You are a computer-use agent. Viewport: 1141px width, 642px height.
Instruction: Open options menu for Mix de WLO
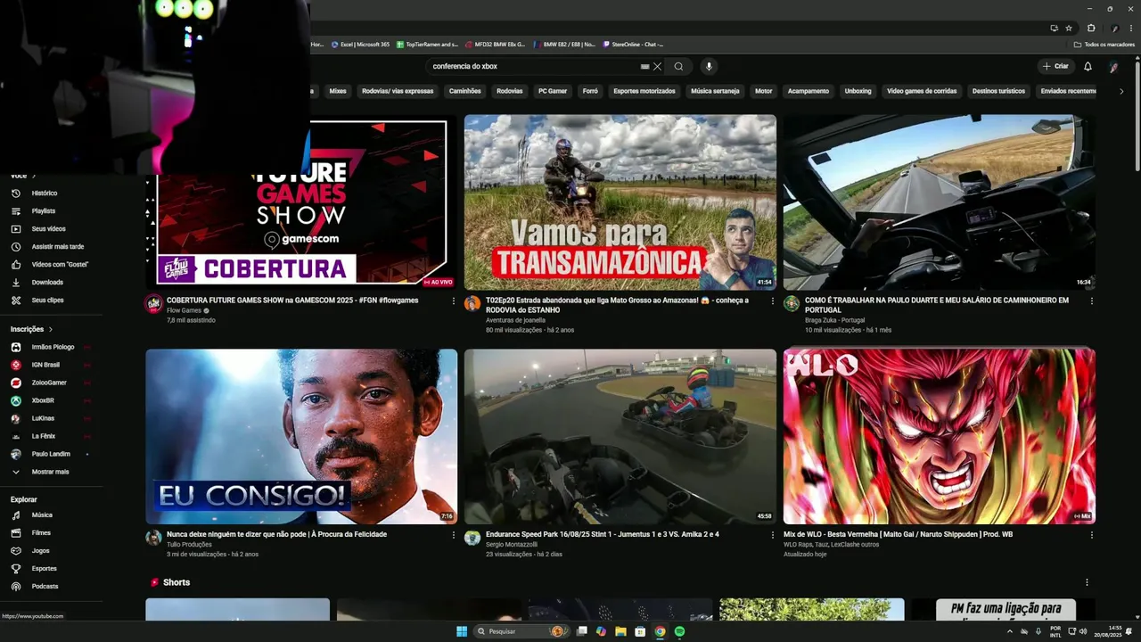(x=1091, y=535)
